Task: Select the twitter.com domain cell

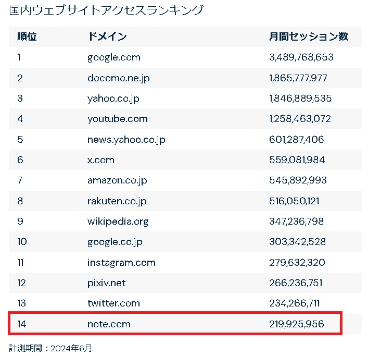Action: (113, 303)
